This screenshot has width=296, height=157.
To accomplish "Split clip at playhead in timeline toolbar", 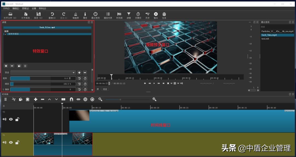I will (63, 99).
